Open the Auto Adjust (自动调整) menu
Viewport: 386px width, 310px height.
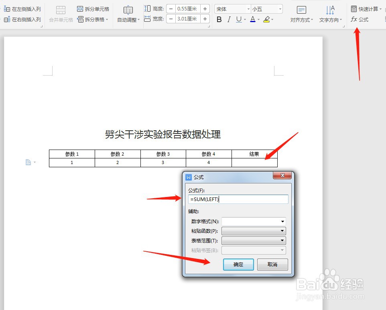tap(128, 14)
